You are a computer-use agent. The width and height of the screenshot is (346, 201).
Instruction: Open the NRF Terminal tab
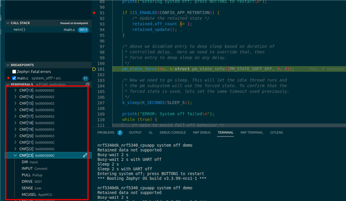coord(252,133)
